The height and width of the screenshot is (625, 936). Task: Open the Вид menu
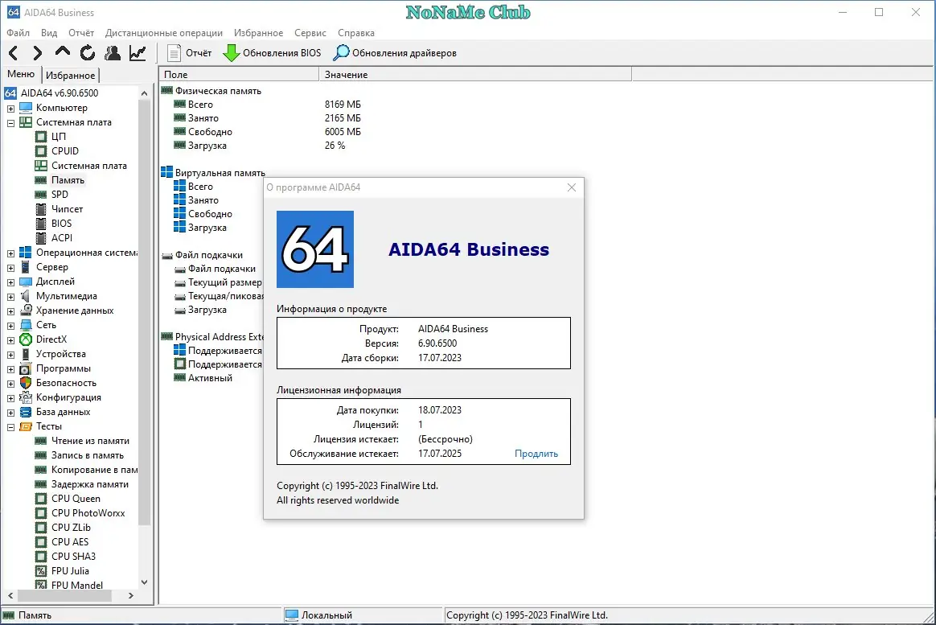[x=49, y=33]
